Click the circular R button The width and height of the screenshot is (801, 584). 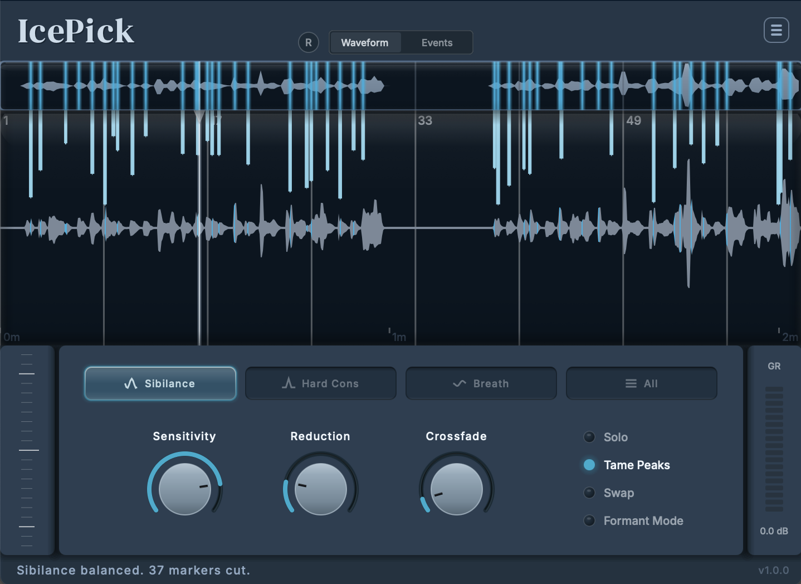click(309, 42)
